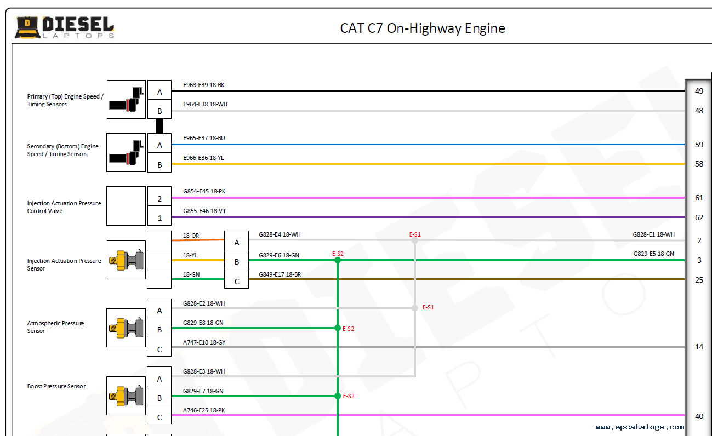Click the Atmospheric Pressure Sensor label

tap(56, 327)
